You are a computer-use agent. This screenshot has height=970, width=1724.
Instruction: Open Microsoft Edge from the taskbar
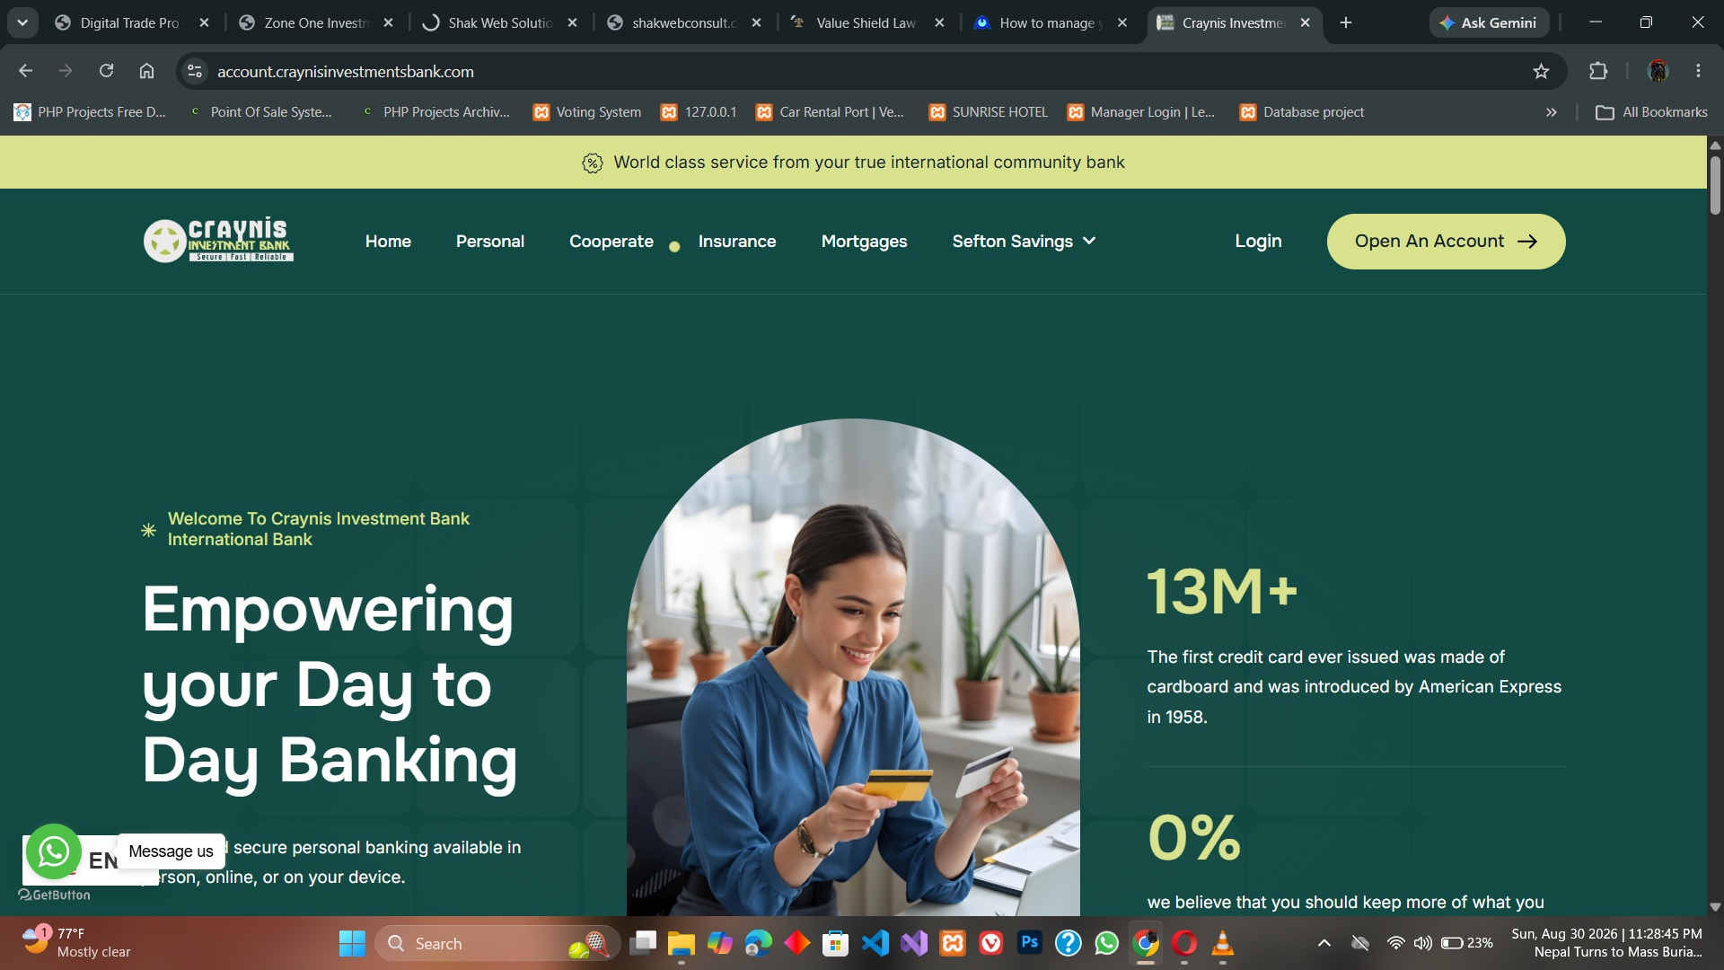[x=759, y=943]
